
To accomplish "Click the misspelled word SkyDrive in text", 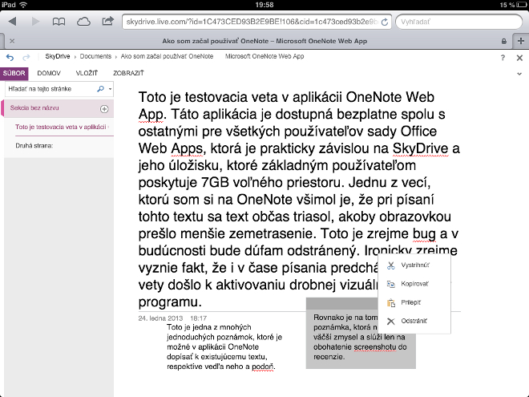I will (420, 148).
